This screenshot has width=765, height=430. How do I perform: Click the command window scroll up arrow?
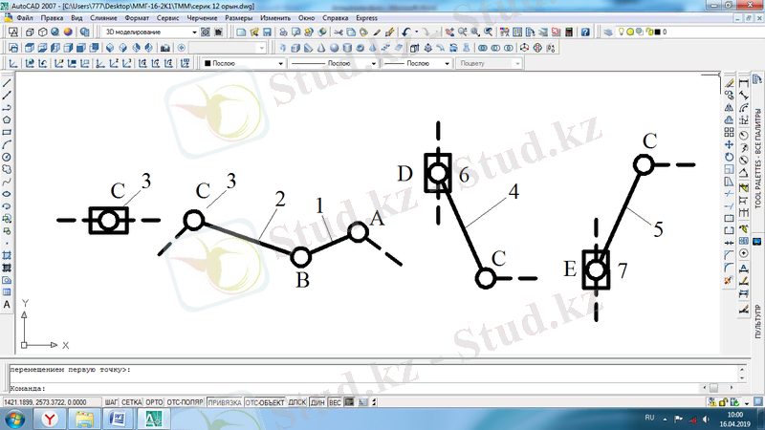click(x=742, y=370)
